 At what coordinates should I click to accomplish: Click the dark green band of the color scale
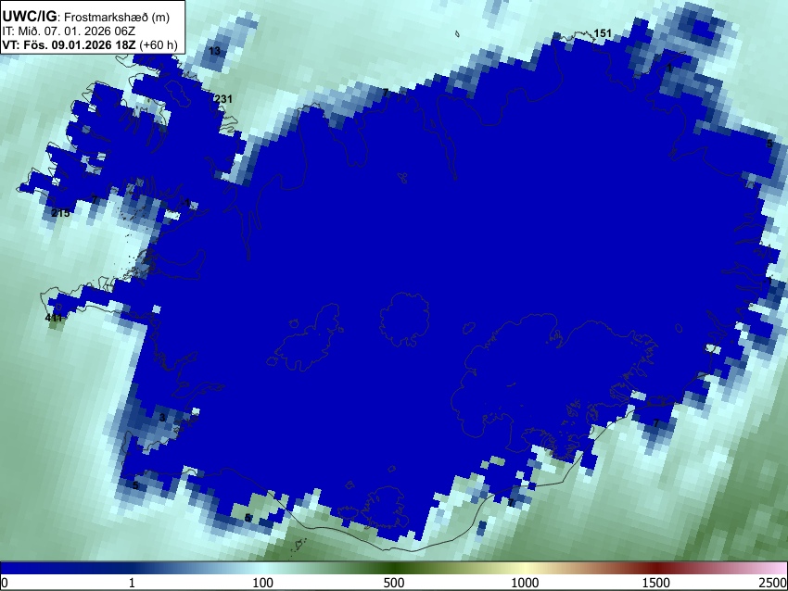pos(393,568)
